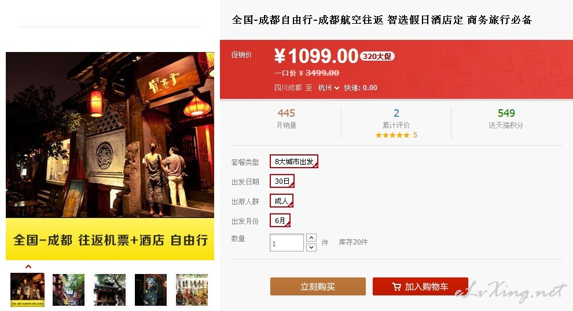Decrease quantity with the down arrow

[x=311, y=247]
